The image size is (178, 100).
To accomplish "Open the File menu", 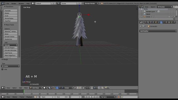I will 8,3.
